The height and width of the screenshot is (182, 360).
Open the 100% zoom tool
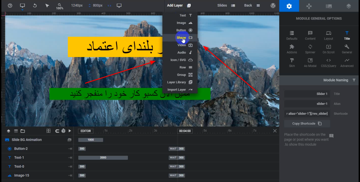pyautogui.click(x=60, y=7)
